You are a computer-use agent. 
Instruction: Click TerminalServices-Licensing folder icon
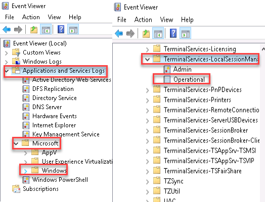(x=157, y=48)
